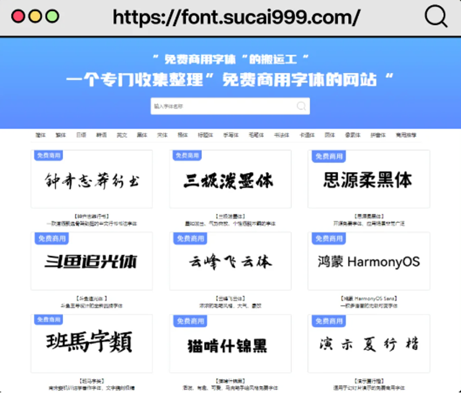
Task: Open the 拼音体 category
Action: (x=378, y=135)
